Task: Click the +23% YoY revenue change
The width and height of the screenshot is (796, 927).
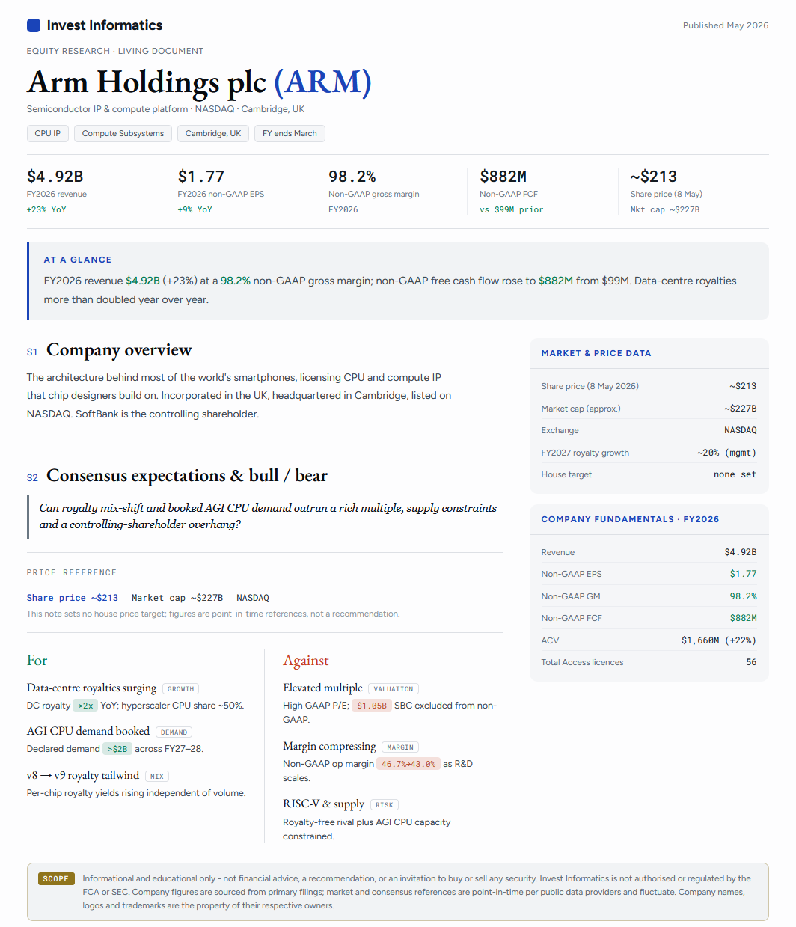Action: (x=46, y=209)
